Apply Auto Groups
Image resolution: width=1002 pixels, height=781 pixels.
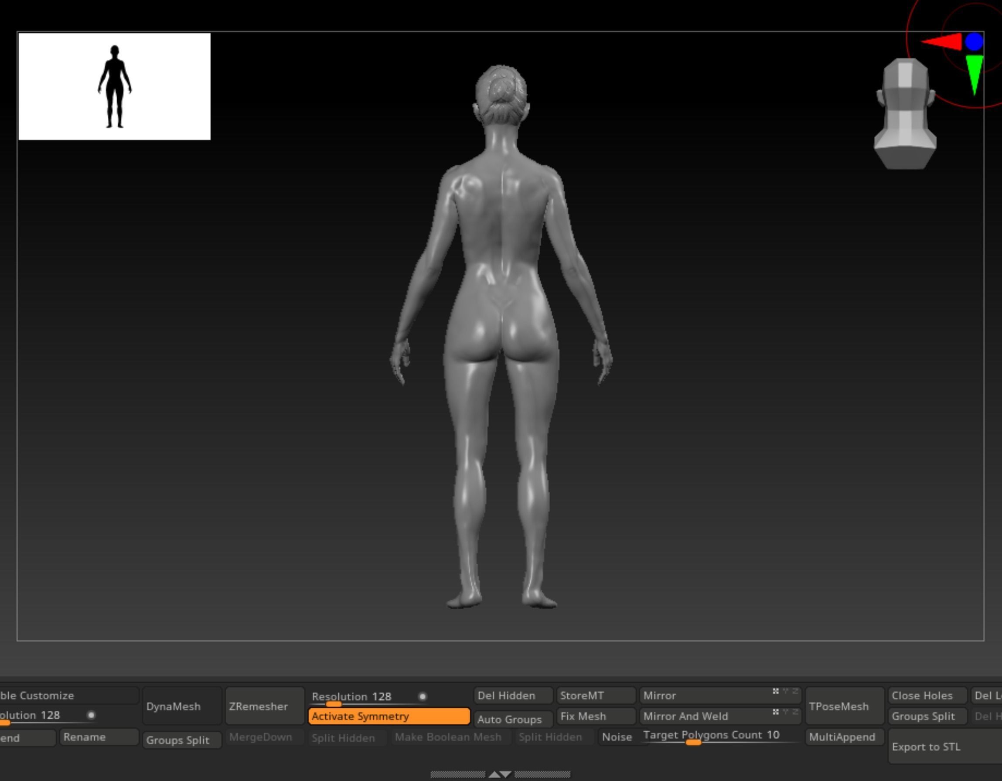pyautogui.click(x=513, y=720)
